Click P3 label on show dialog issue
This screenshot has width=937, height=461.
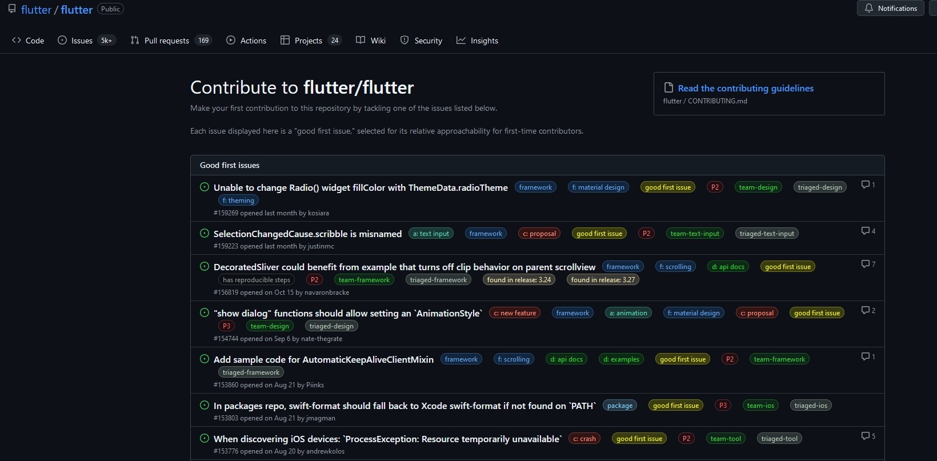[x=226, y=326]
